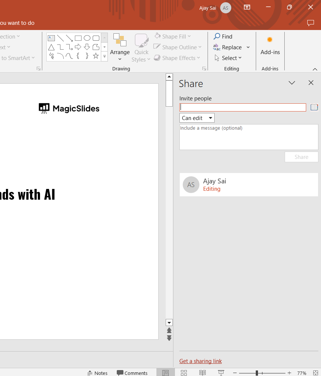
Task: Open the Can edit permission dropdown
Action: [197, 118]
